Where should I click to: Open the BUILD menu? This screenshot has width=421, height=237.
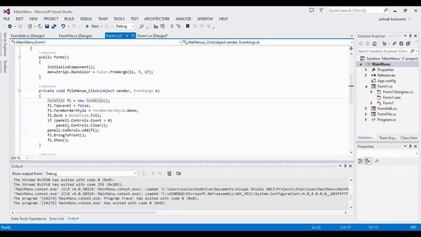[69, 19]
